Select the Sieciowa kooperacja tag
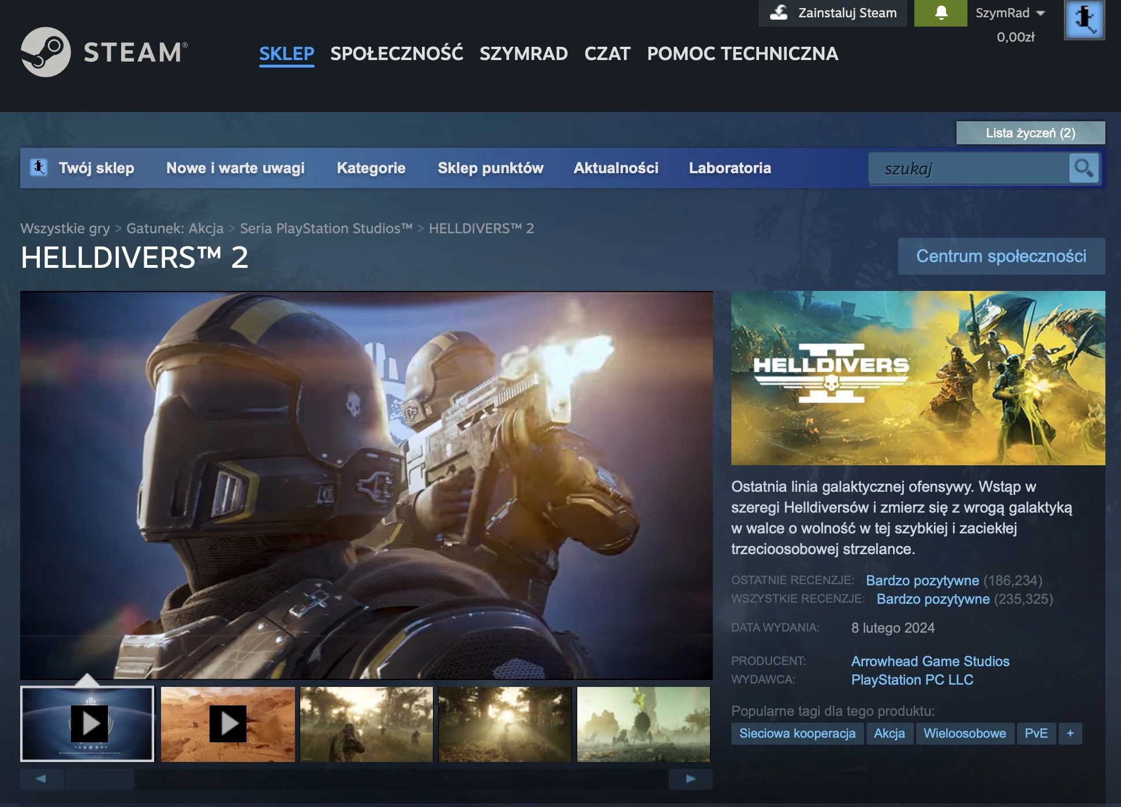The image size is (1121, 807). 797,734
